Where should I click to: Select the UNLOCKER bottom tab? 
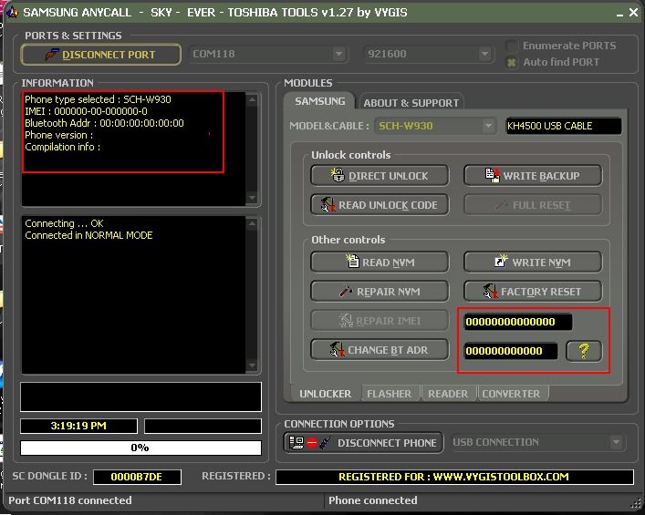point(325,394)
